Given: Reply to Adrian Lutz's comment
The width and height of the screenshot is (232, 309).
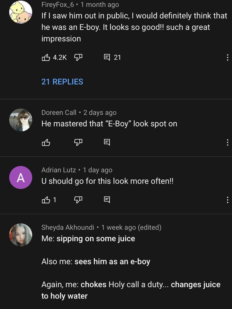Looking at the screenshot, I should click(x=107, y=200).
